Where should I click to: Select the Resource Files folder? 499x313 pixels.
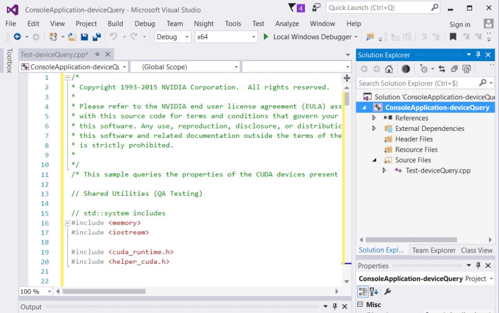[416, 150]
